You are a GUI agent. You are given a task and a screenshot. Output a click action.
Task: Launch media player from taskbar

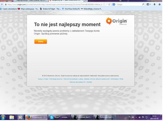click(20, 117)
